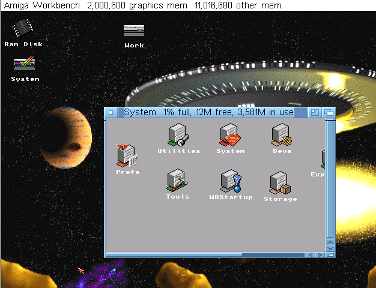This screenshot has width=376, height=288.
Task: Click the vertical scrollbar up arrow
Action: click(x=330, y=242)
